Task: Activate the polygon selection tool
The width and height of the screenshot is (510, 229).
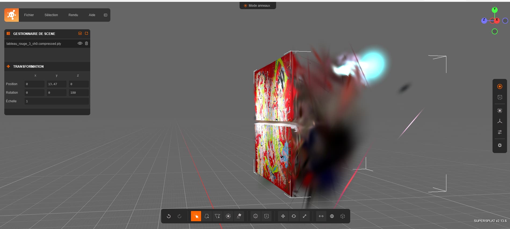Action: tap(218, 216)
